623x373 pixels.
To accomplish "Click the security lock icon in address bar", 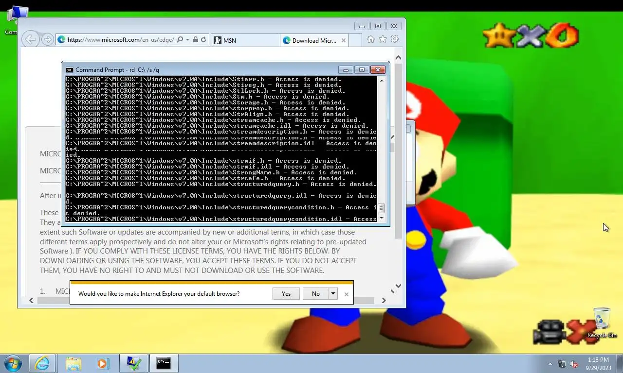I will [195, 40].
